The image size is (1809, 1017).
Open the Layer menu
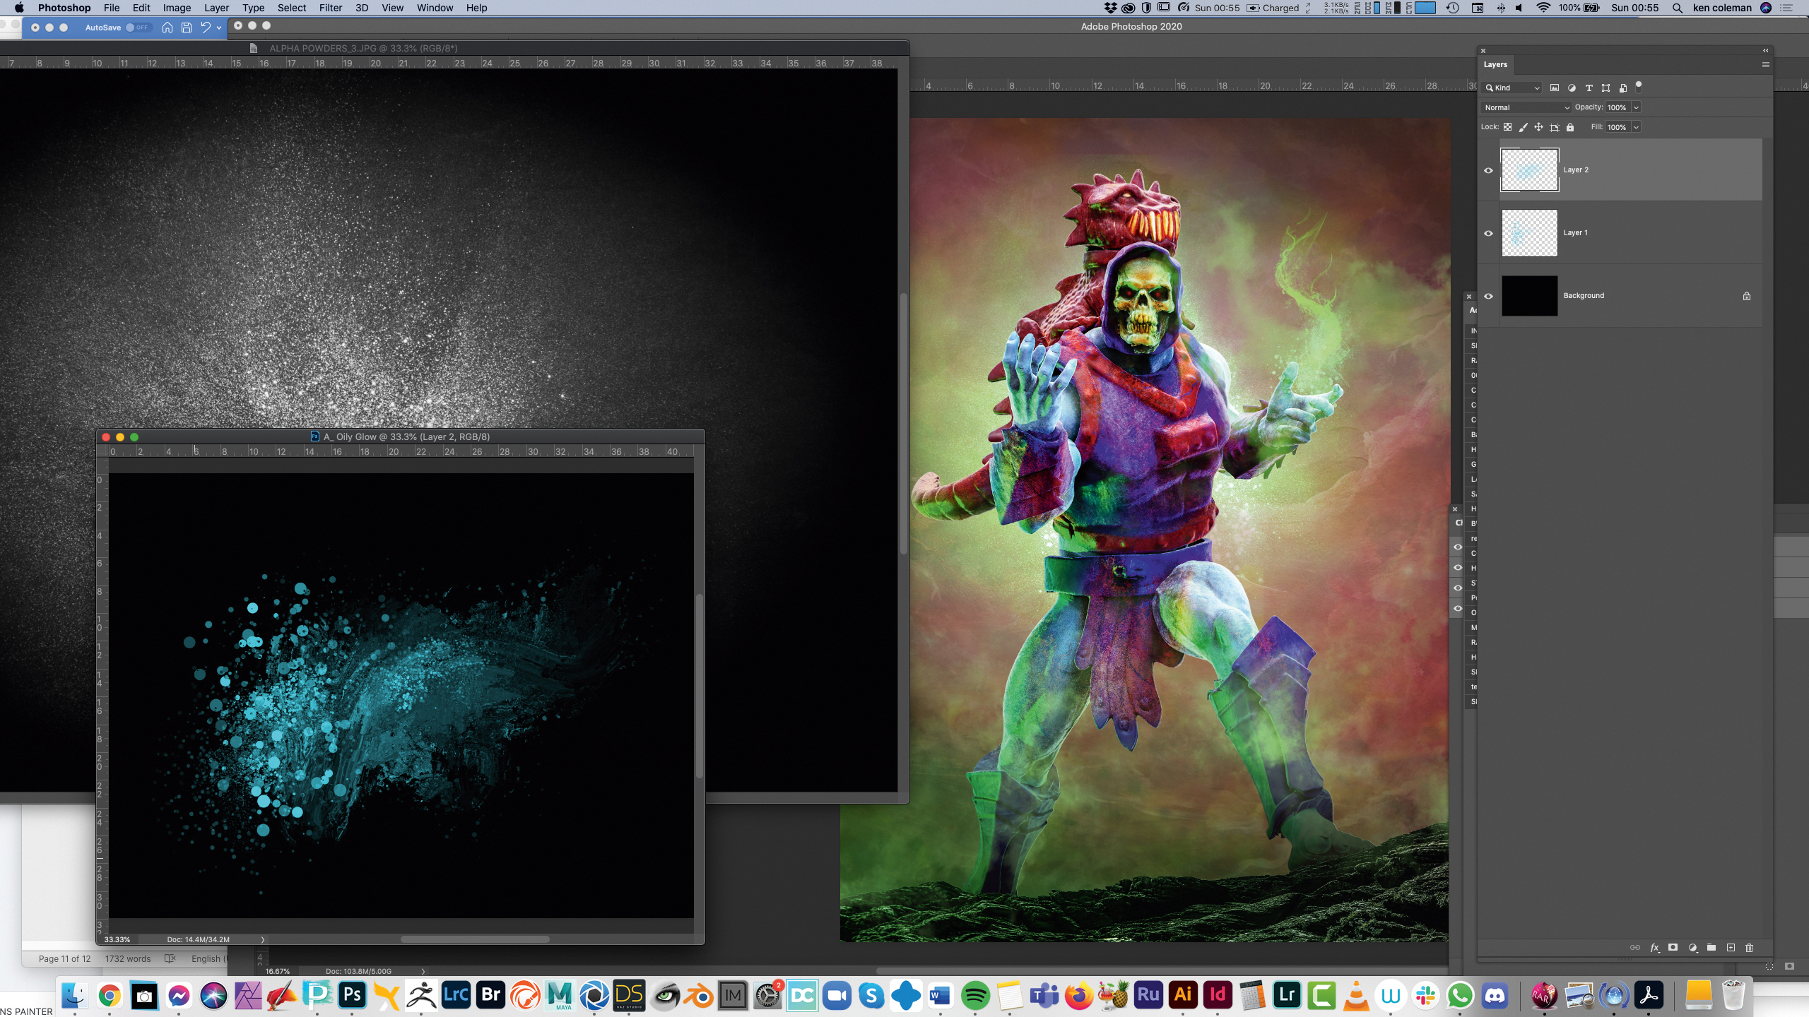(x=216, y=8)
